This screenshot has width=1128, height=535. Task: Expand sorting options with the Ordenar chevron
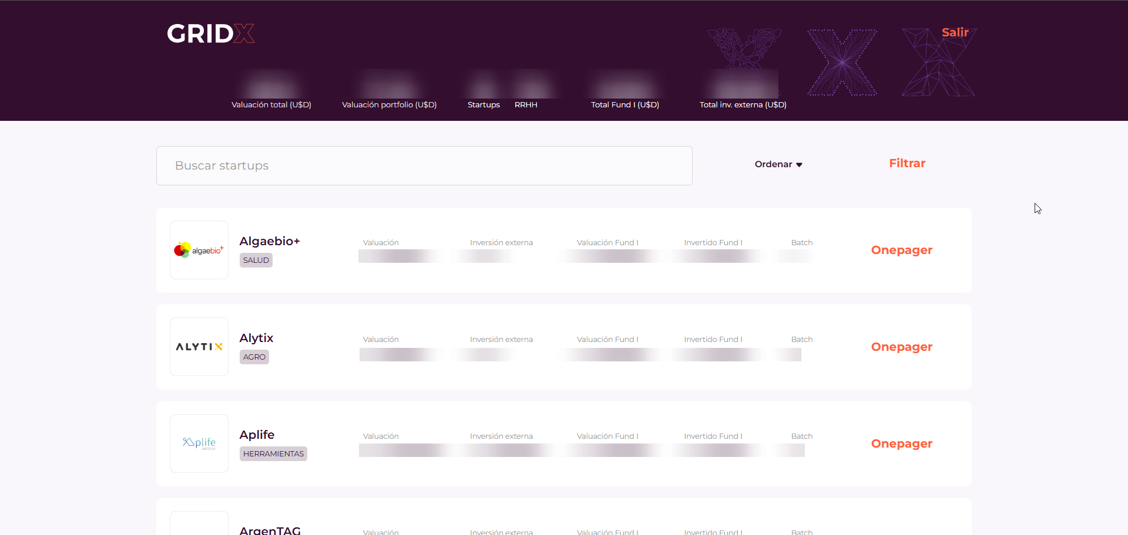point(800,165)
